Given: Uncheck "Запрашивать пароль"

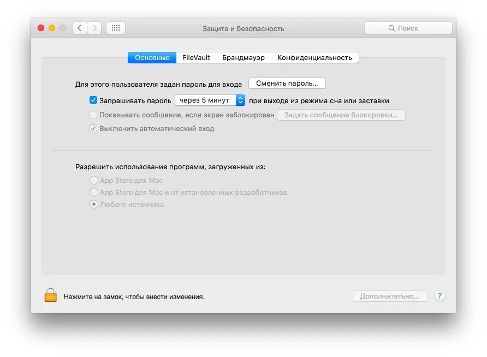Looking at the screenshot, I should [93, 100].
